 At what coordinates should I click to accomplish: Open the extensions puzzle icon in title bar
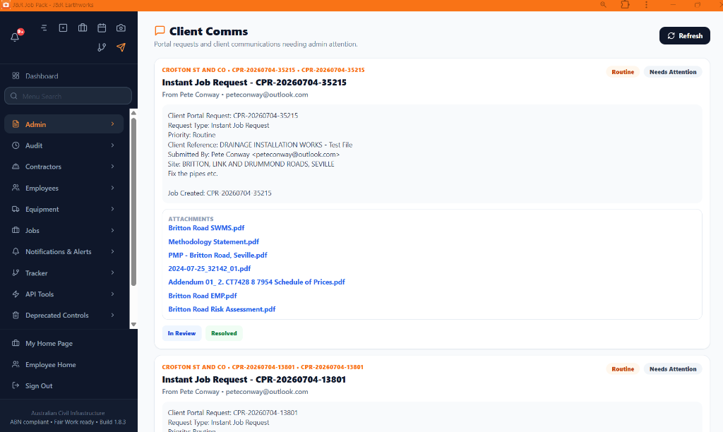tap(625, 5)
